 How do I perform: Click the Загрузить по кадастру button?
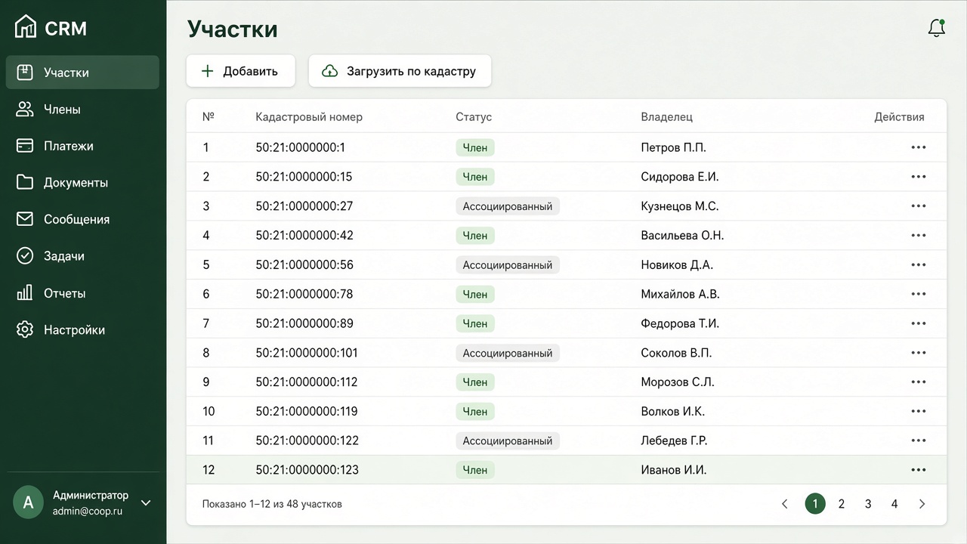coord(400,71)
